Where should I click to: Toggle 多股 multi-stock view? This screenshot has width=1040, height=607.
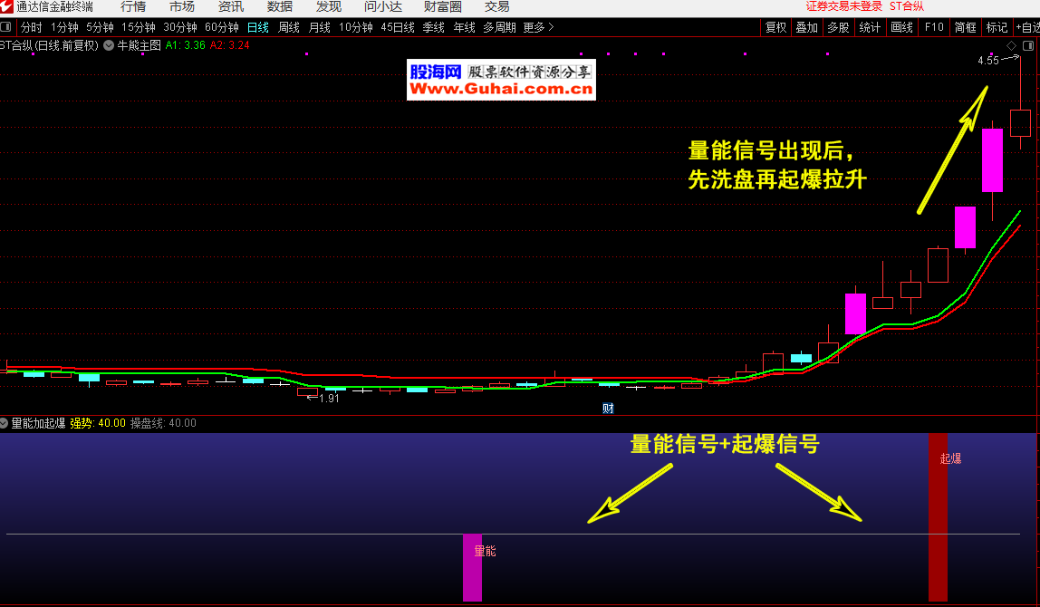point(838,27)
